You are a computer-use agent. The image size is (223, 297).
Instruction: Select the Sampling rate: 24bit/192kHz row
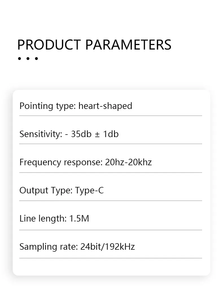[x=111, y=247]
